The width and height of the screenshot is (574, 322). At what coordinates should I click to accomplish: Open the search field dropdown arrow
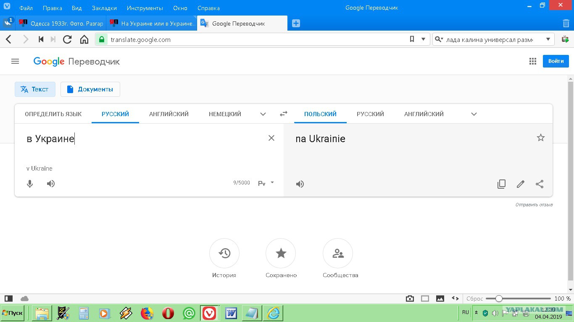548,39
